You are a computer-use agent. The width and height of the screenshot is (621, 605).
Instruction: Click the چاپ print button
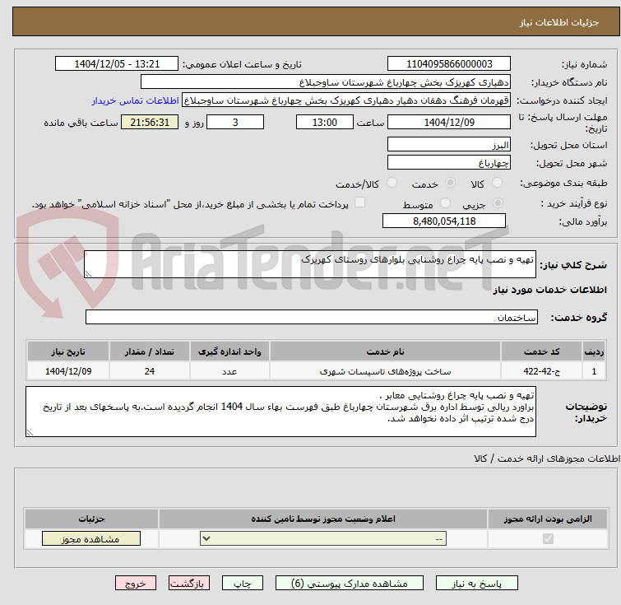tap(243, 584)
